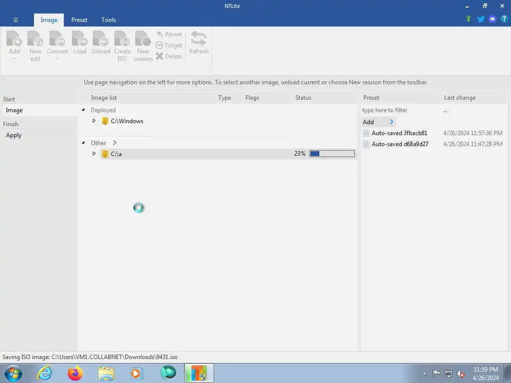Image resolution: width=511 pixels, height=383 pixels.
Task: Click the network tray icon
Action: tap(449, 374)
